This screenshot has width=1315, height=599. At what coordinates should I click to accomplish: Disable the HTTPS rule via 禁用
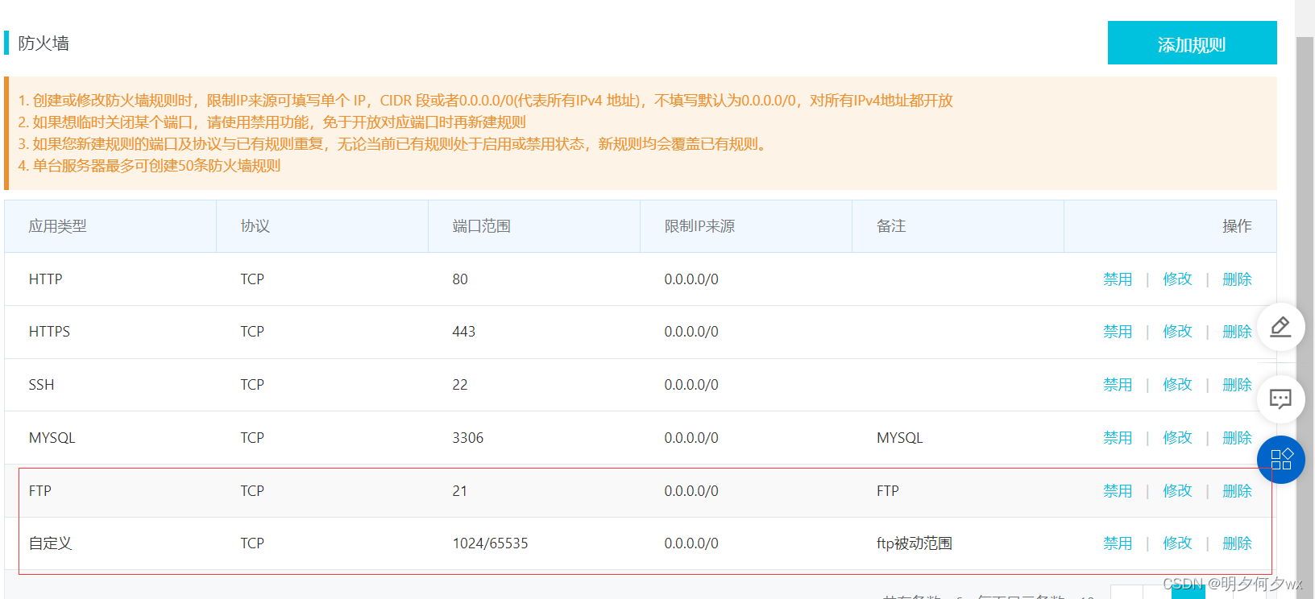coord(1118,332)
